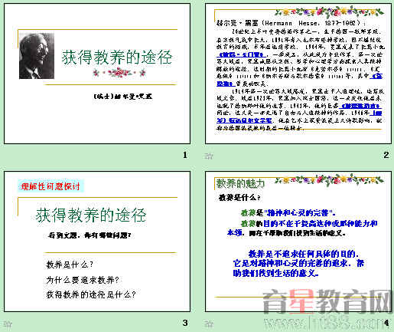Viewport: 394px width, 332px height.
Task: Click the animation star icon under slide 2
Action: tap(209, 156)
